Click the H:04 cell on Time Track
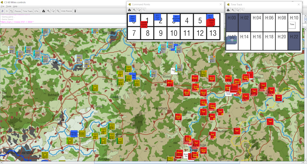The image size is (307, 164). pos(257,22)
